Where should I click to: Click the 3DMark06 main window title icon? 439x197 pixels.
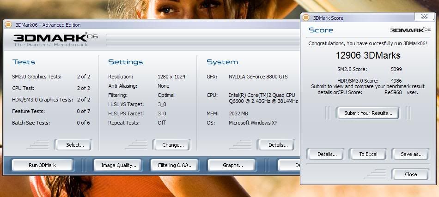(8, 24)
